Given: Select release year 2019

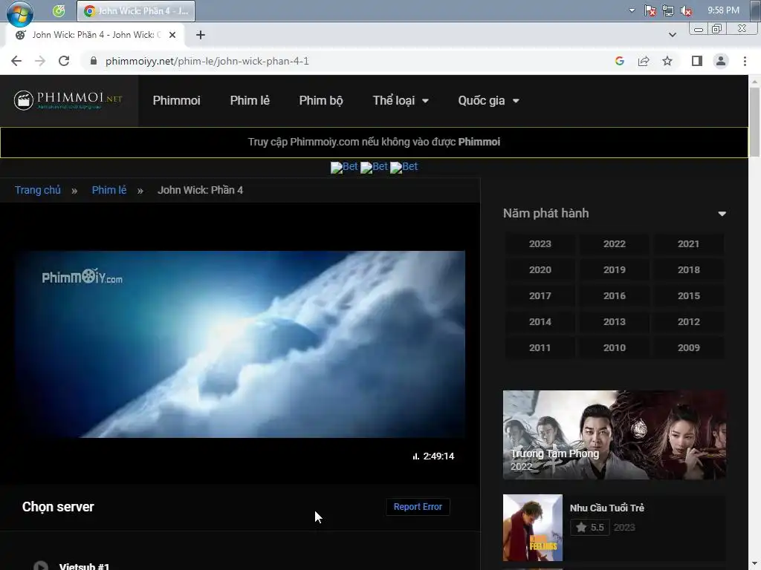Looking at the screenshot, I should (615, 269).
